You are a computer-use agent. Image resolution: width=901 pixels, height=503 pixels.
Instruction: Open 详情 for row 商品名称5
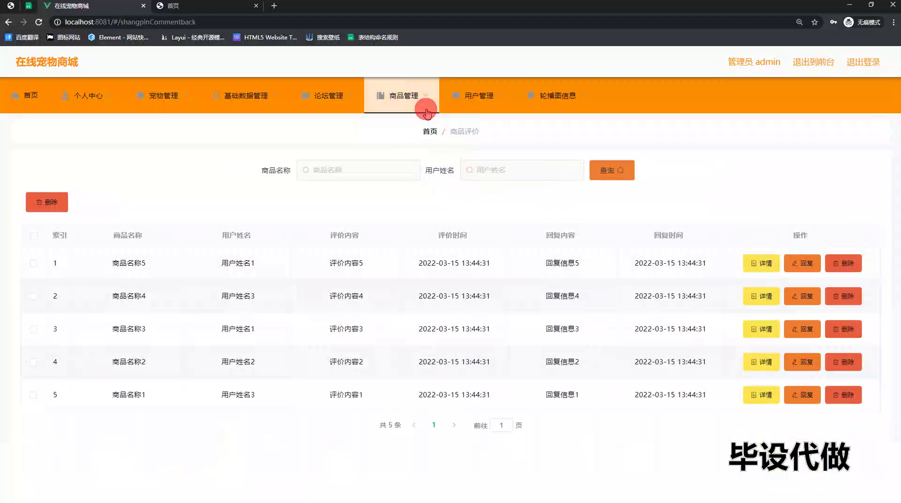coord(761,263)
